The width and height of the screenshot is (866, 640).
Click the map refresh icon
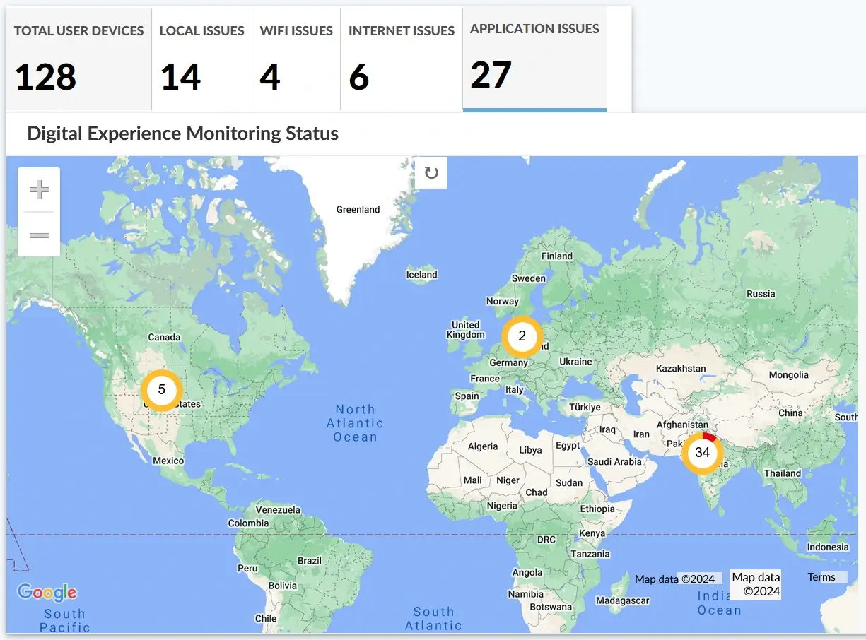(x=431, y=173)
